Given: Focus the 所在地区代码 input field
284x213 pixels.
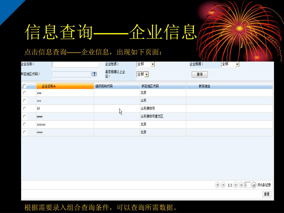Looking at the screenshot, I should pyautogui.click(x=72, y=74).
